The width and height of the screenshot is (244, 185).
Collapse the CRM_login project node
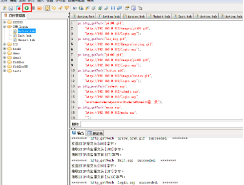(4, 26)
